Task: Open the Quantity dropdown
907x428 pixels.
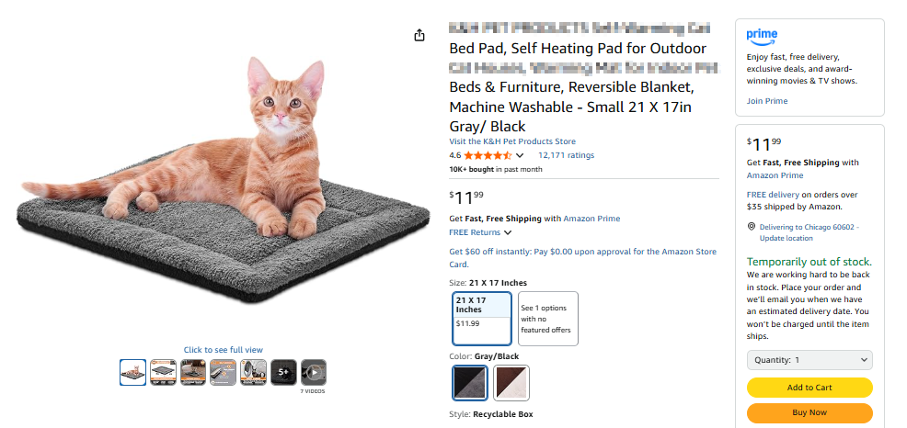Action: (x=809, y=360)
